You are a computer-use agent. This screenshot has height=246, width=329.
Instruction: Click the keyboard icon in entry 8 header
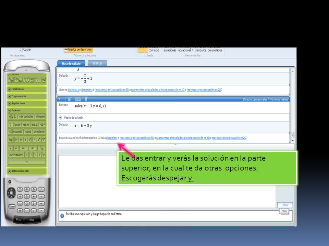pos(78,99)
